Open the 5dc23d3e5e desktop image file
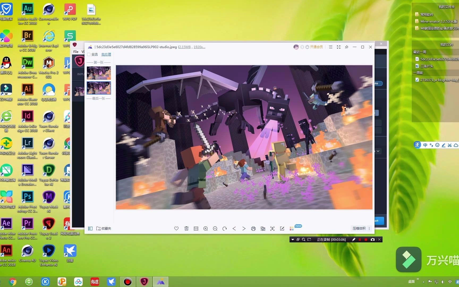 [x=91, y=14]
